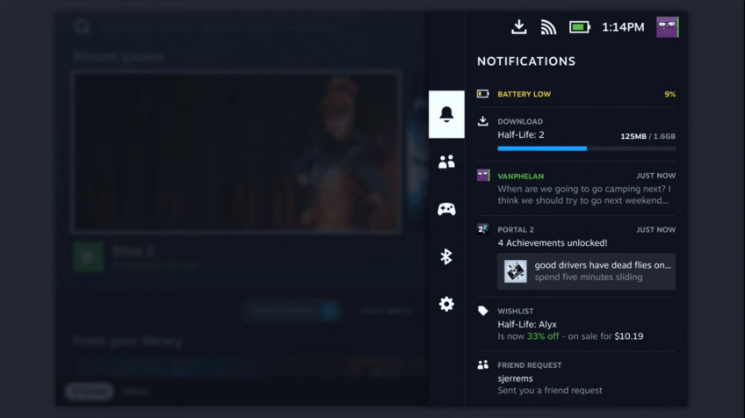Click the 9% battery value
This screenshot has width=745, height=418.
670,94
